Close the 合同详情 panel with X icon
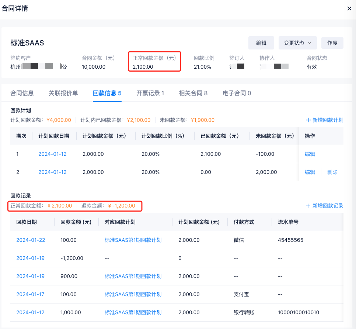Image resolution: width=356 pixels, height=329 pixels. click(349, 8)
